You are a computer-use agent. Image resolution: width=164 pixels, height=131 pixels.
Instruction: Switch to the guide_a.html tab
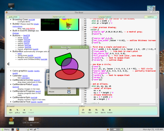(13, 17)
